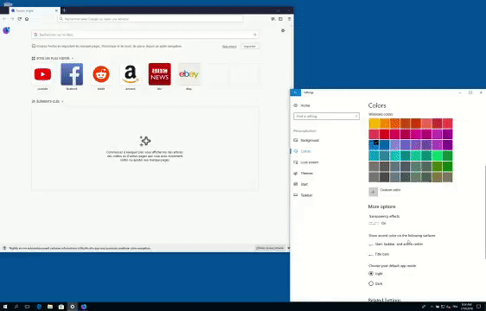Add a Custom color
Image resolution: width=486 pixels, height=311 pixels.
point(374,192)
